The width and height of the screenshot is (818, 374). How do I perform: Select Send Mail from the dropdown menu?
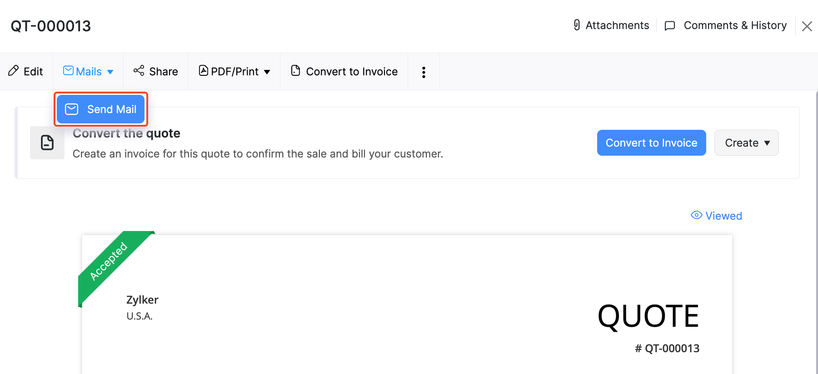(101, 109)
